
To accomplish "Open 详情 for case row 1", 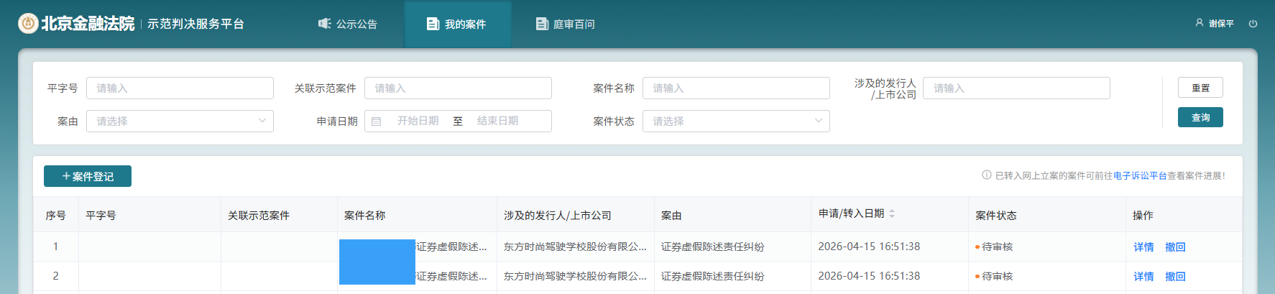I will [x=1143, y=247].
